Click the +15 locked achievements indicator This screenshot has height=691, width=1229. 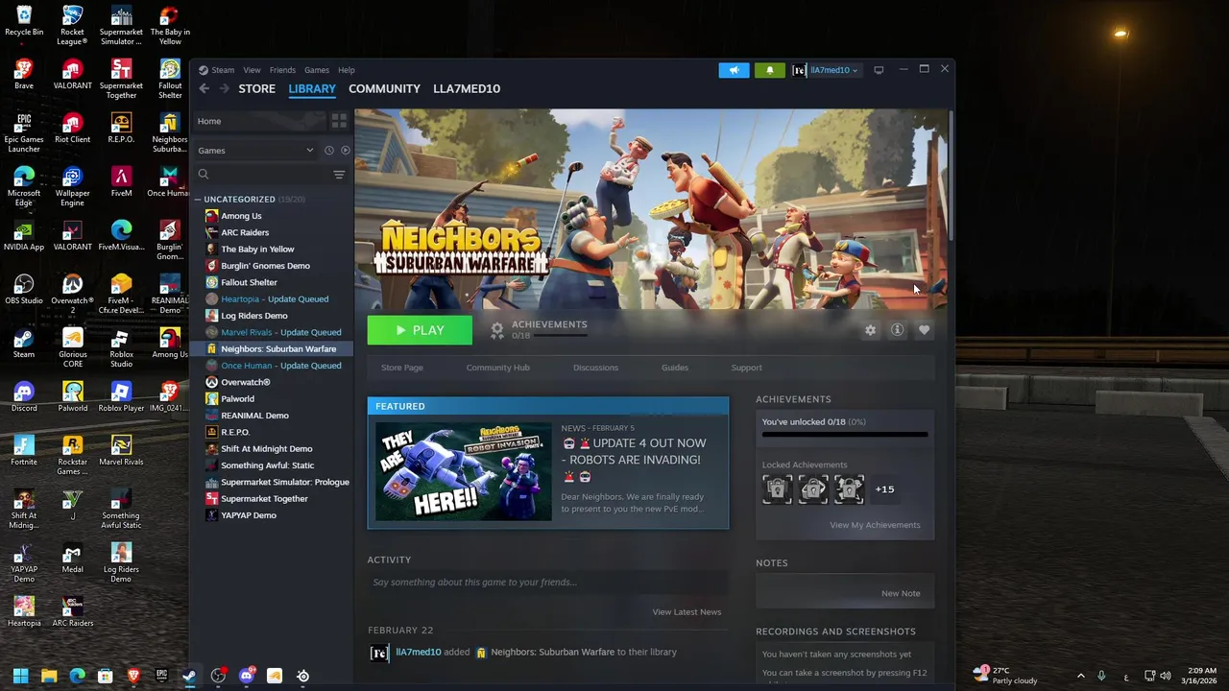(884, 489)
